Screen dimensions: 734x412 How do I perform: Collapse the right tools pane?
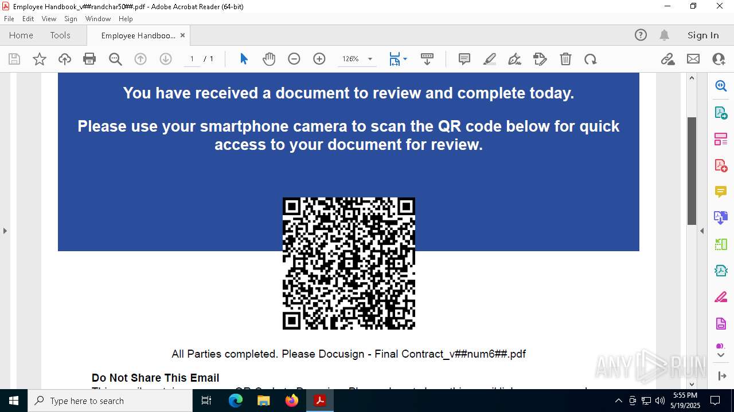pos(702,231)
